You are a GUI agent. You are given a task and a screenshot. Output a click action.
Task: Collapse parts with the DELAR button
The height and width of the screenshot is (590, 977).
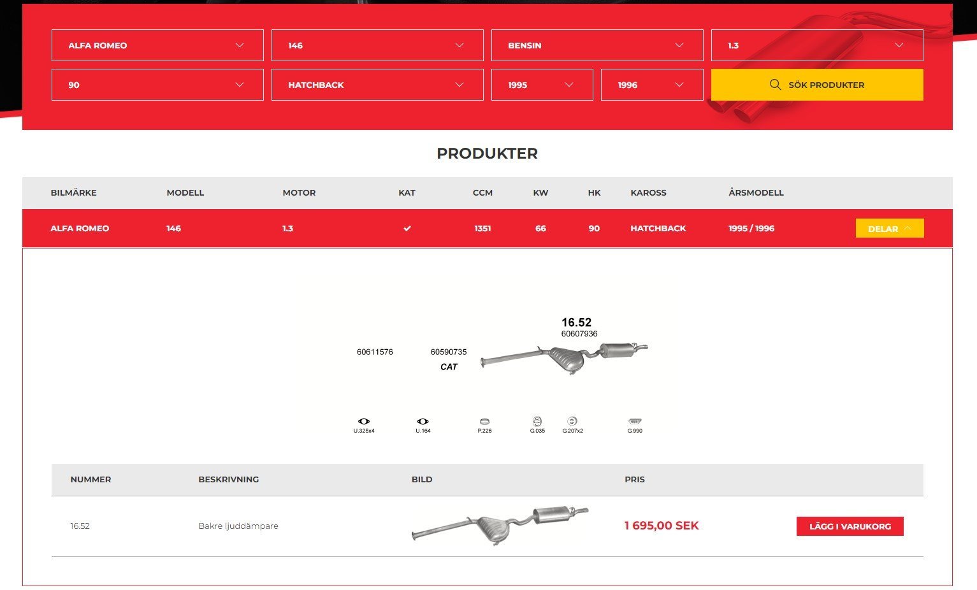pos(890,228)
